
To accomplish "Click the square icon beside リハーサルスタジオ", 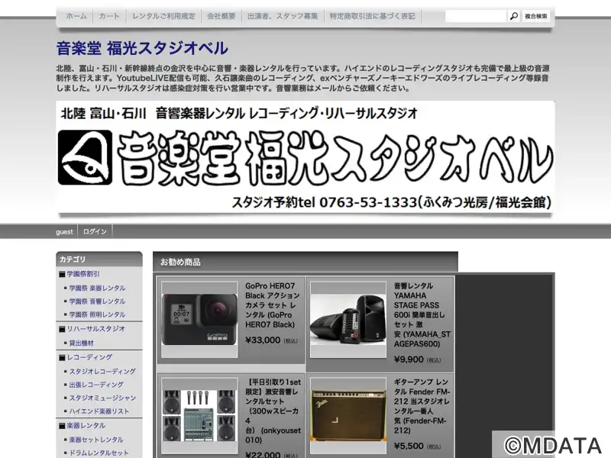I will pyautogui.click(x=62, y=329).
